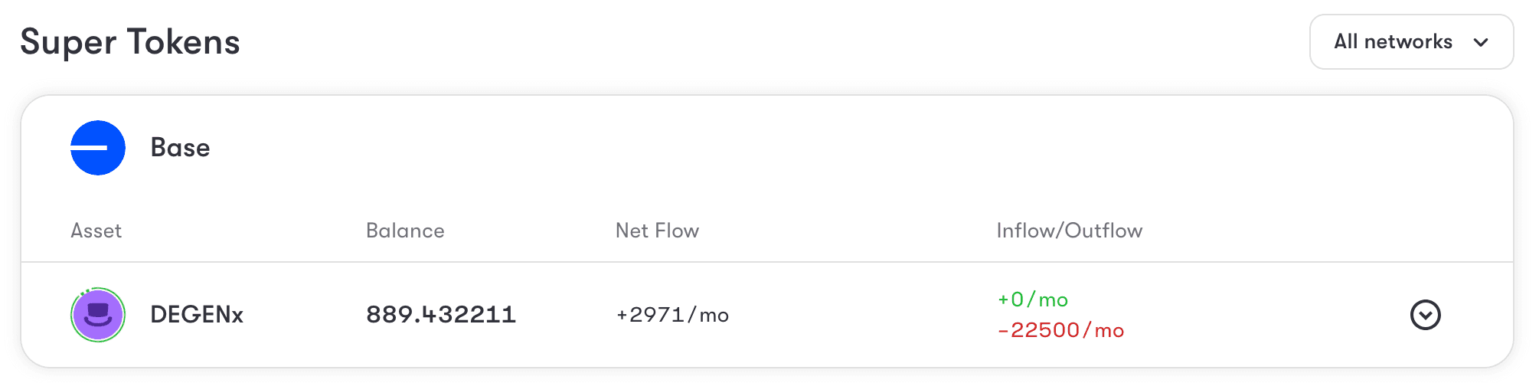Click the +2971/mo net flow value
This screenshot has height=383, width=1539.
coord(672,315)
